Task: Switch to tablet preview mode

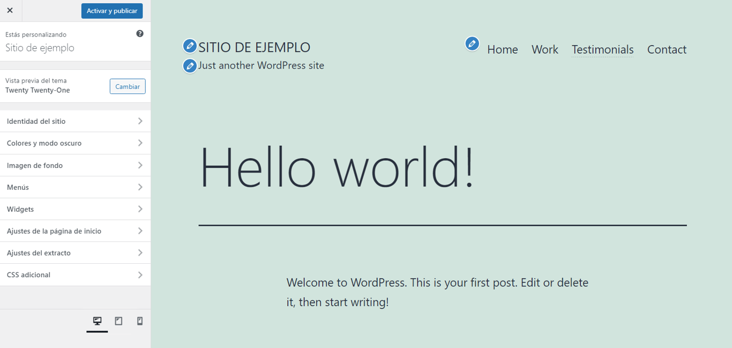Action: coord(118,321)
